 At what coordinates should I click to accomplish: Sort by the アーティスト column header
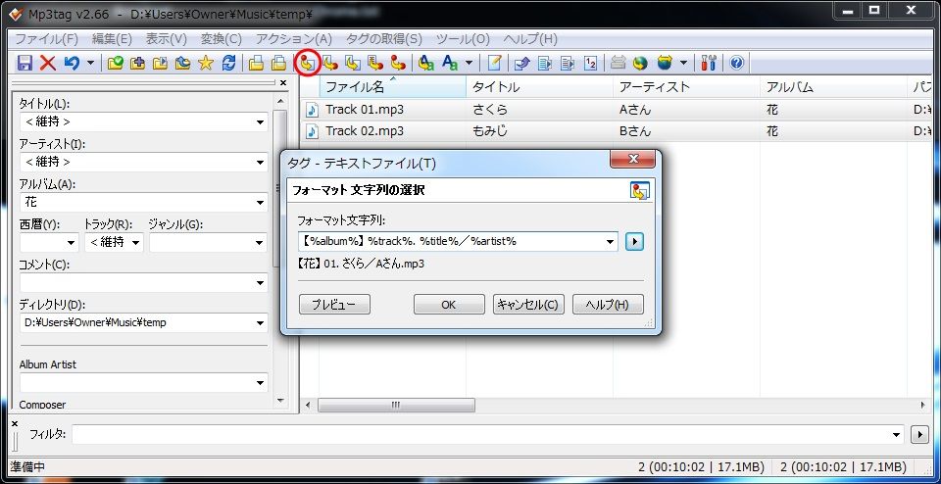tap(686, 87)
